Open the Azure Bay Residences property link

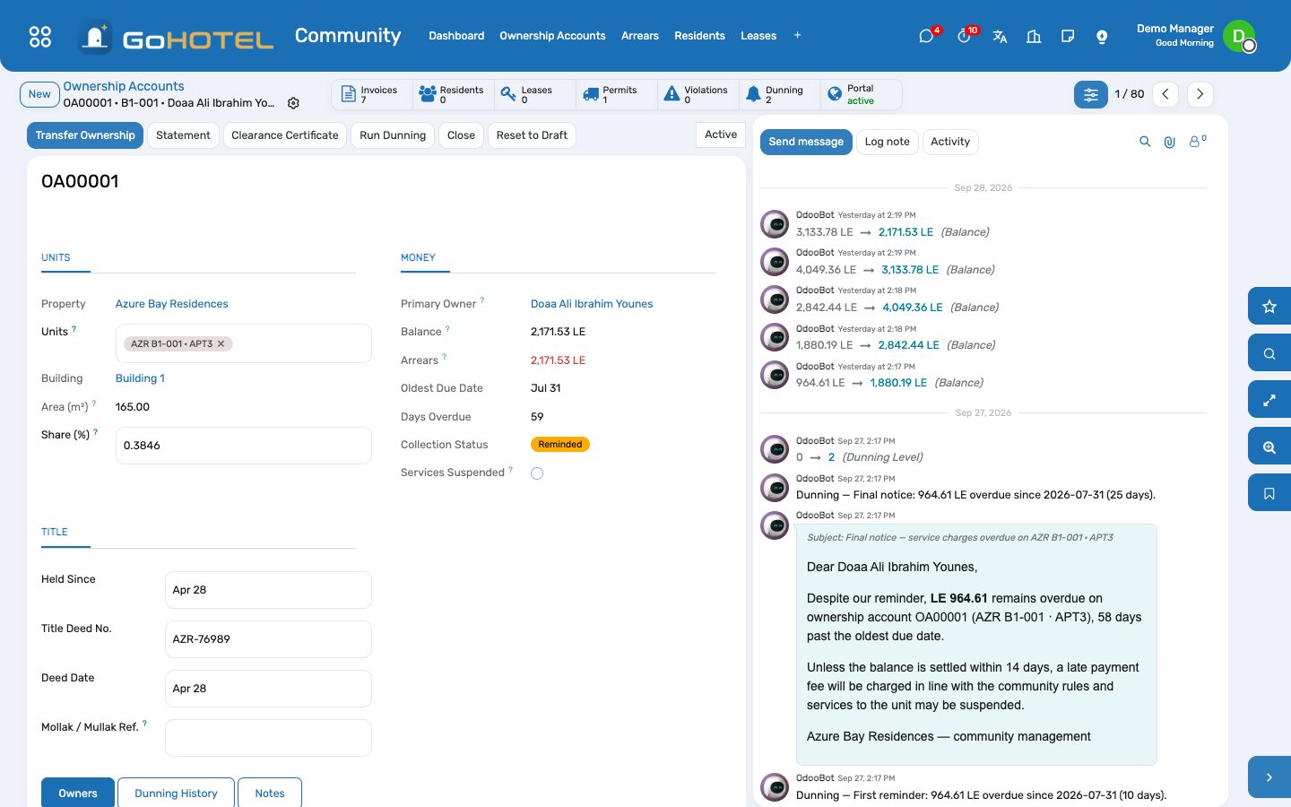click(172, 304)
